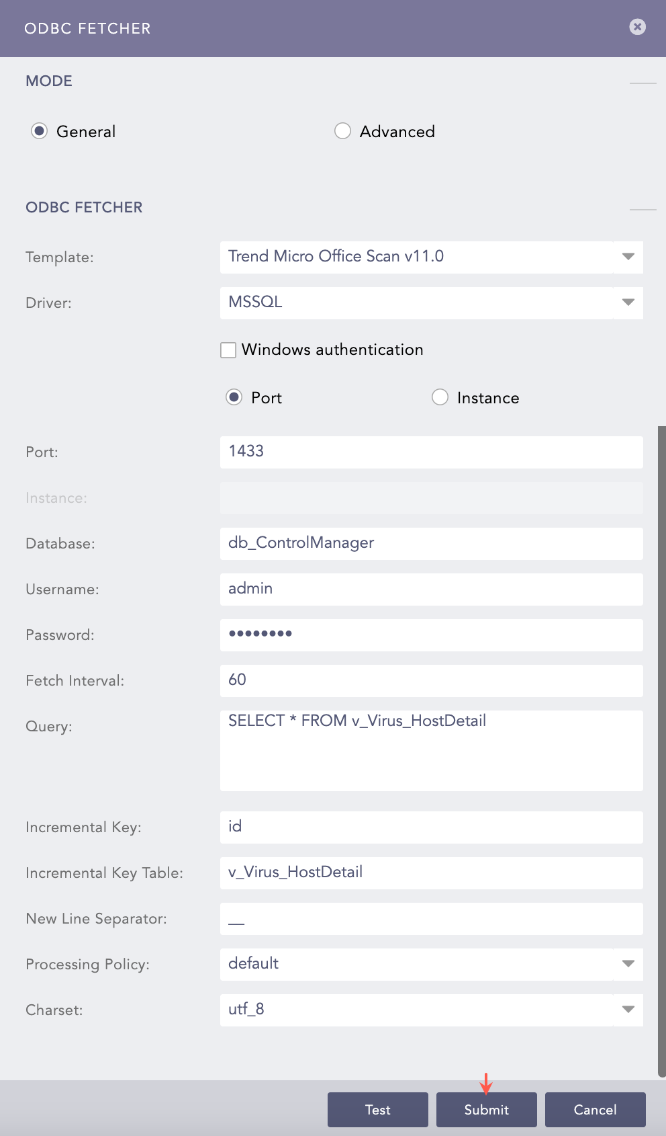The height and width of the screenshot is (1136, 666).
Task: Choose the Port connection option
Action: 234,397
